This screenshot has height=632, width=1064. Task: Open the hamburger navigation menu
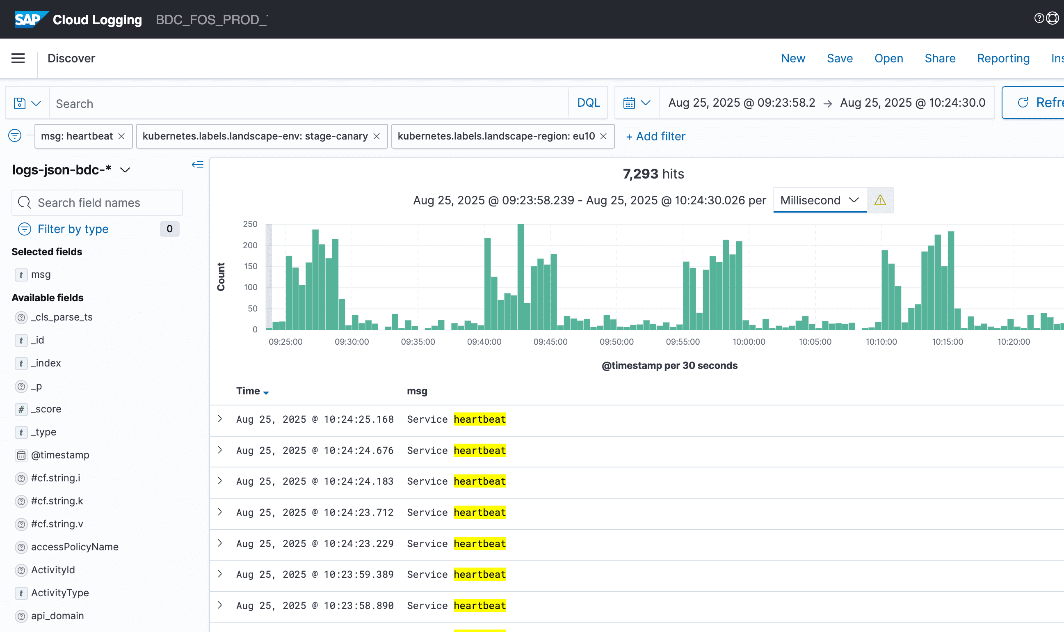pyautogui.click(x=18, y=58)
